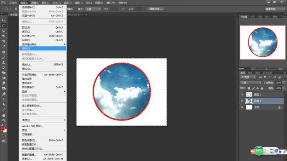Select the Eyedropper tool

point(4,46)
